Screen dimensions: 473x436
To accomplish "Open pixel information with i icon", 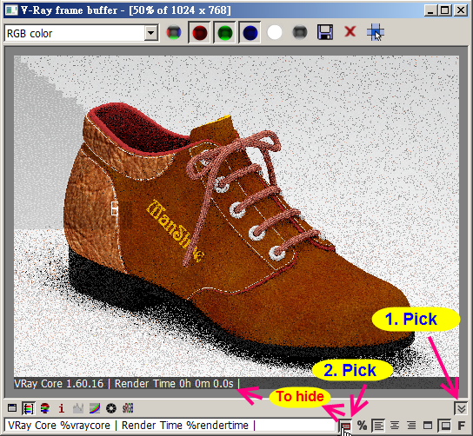I will 62,408.
